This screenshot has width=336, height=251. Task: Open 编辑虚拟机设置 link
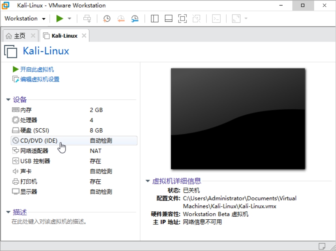click(x=39, y=79)
